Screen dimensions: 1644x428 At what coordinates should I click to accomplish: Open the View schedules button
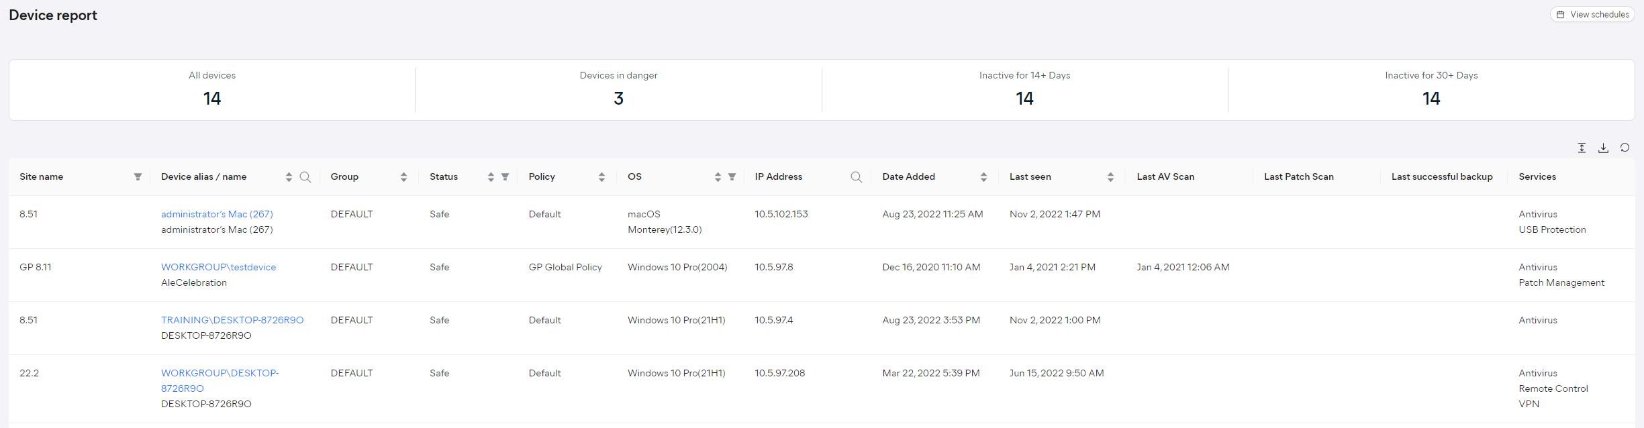pos(1592,14)
